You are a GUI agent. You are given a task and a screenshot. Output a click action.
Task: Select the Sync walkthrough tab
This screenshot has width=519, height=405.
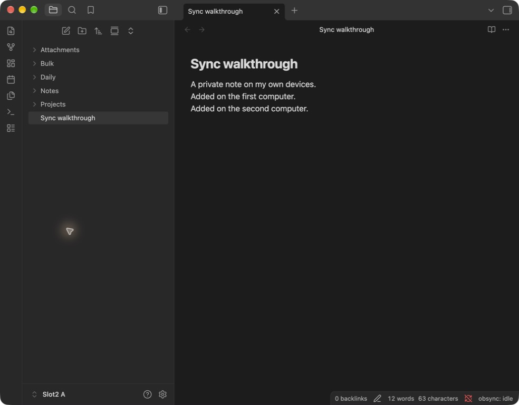[234, 12]
